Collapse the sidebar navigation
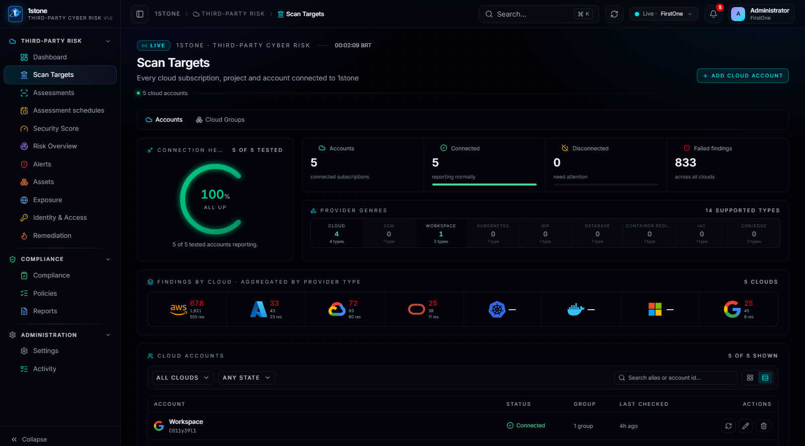The width and height of the screenshot is (805, 446). [29, 439]
